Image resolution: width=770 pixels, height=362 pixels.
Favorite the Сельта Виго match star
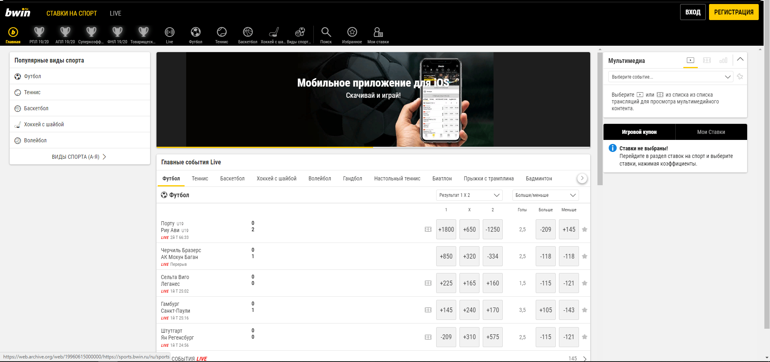[585, 283]
